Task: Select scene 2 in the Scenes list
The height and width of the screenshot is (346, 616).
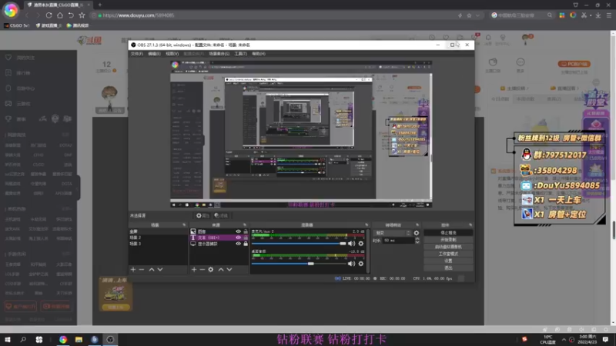Action: 158,238
